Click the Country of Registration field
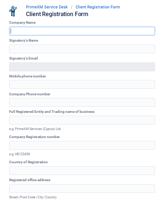This screenshot has width=162, height=202. [82, 171]
